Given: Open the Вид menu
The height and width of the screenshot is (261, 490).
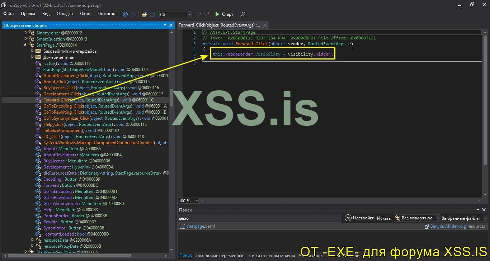Looking at the screenshot, I should 46,14.
